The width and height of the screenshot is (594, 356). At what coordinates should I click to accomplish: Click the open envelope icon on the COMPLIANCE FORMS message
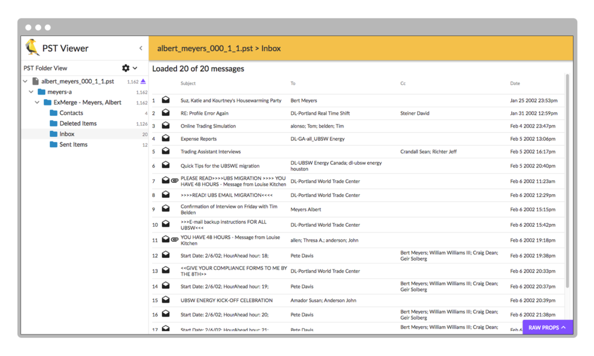(x=165, y=270)
